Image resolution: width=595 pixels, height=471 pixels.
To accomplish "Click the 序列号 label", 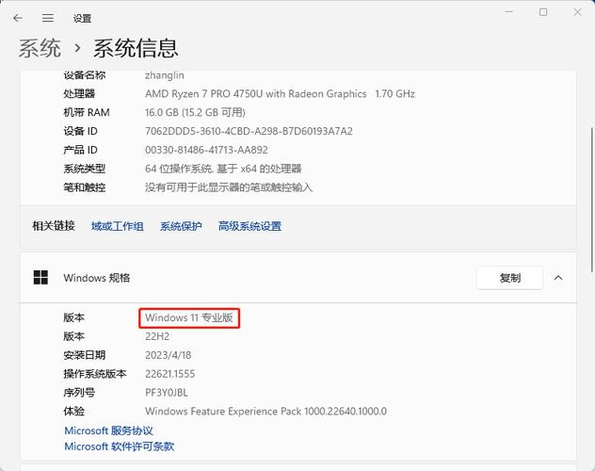I will tap(79, 393).
